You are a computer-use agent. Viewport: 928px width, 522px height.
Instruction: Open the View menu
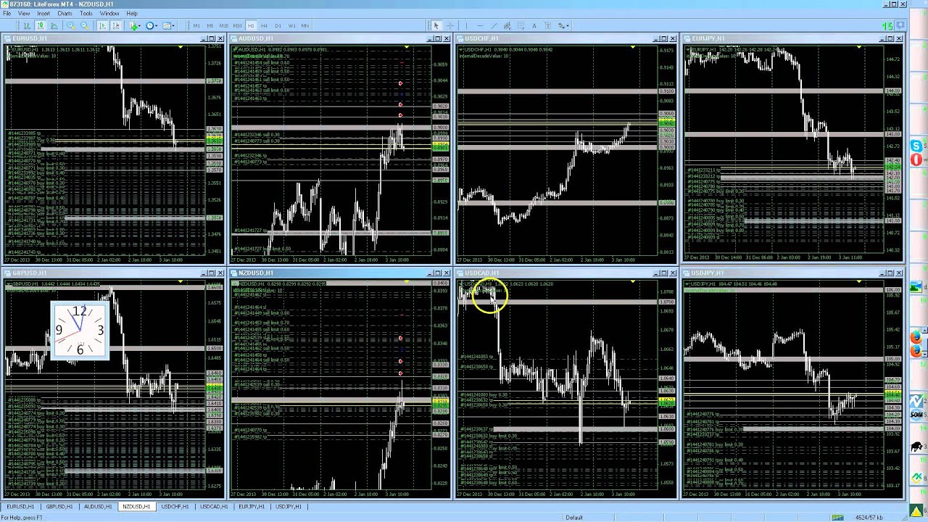pos(24,13)
